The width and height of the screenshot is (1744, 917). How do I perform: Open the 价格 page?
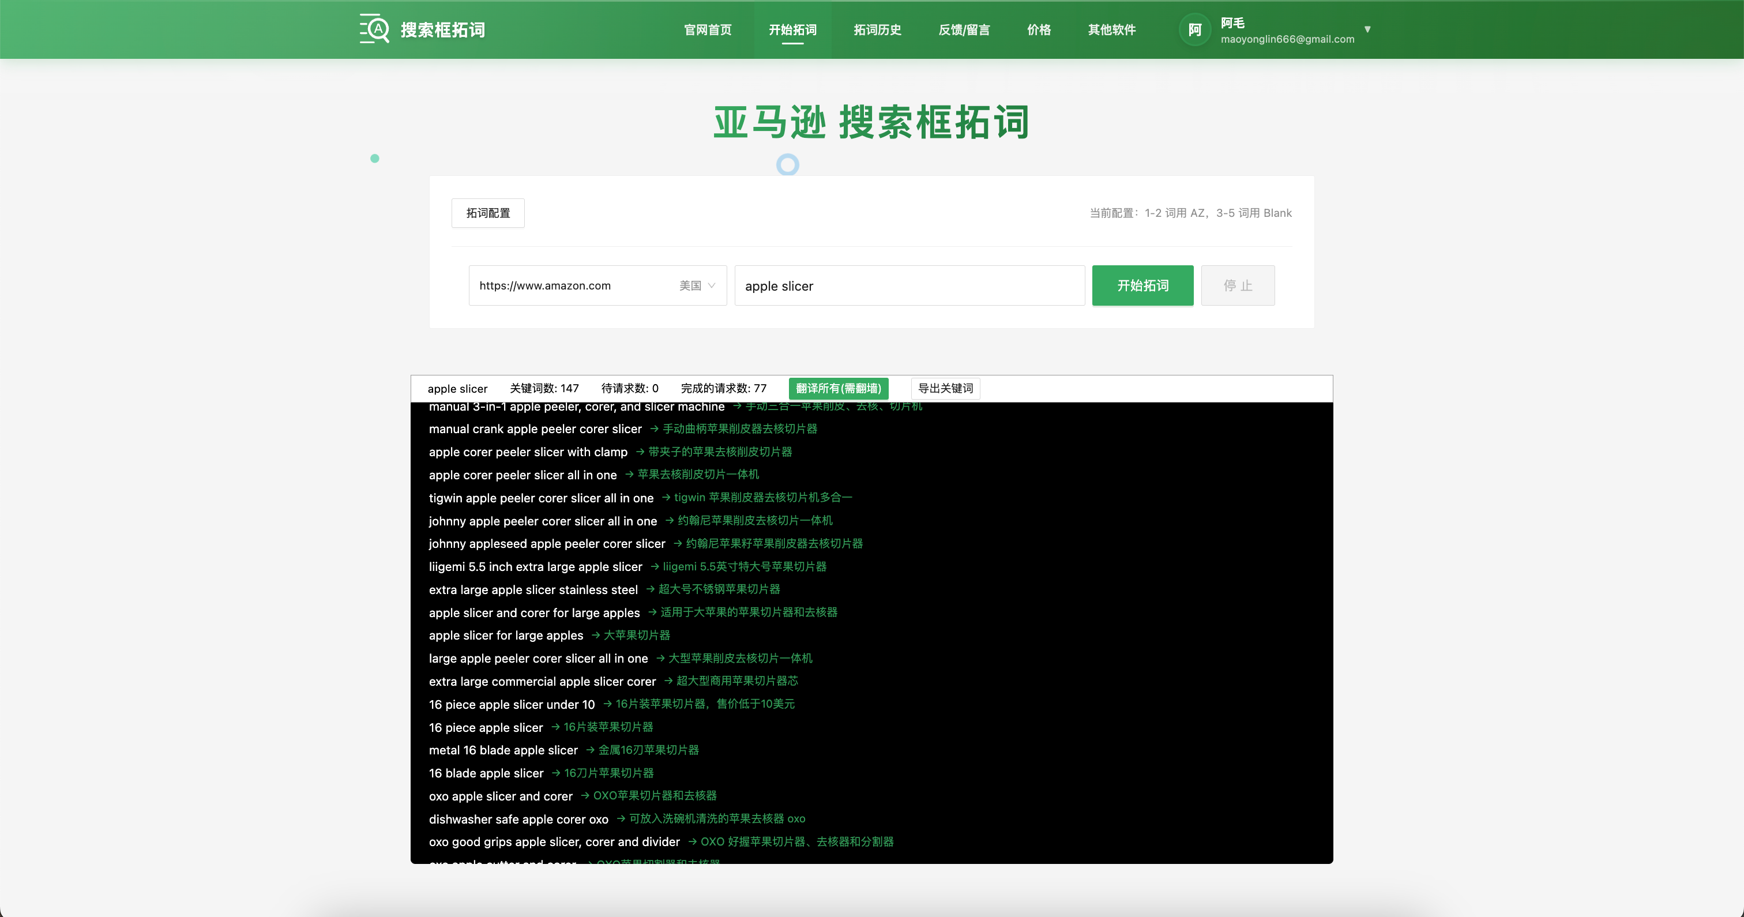[x=1039, y=30]
